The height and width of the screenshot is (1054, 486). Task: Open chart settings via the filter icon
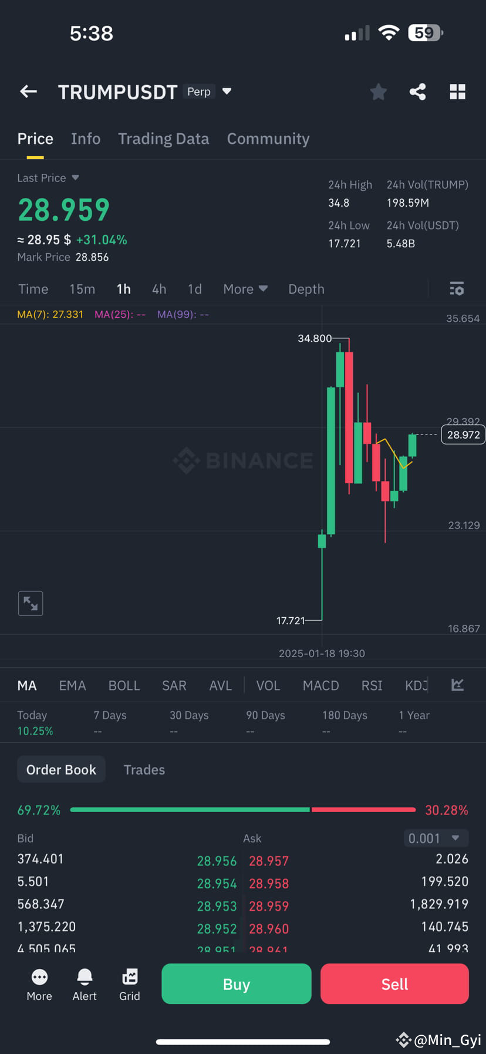click(x=457, y=288)
